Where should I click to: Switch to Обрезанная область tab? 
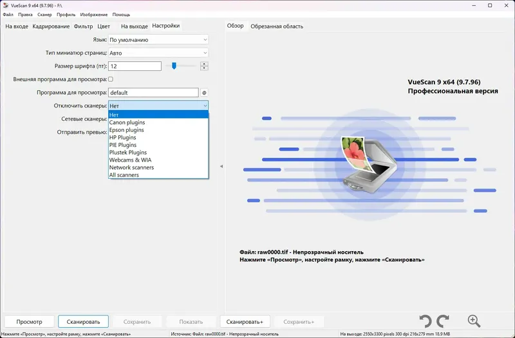coord(277,26)
